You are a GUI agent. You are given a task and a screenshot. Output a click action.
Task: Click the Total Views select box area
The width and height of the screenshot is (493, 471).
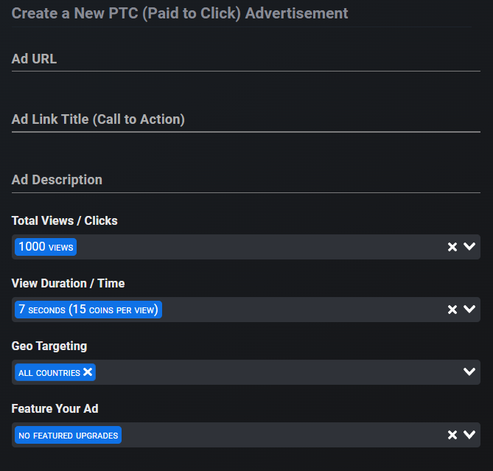point(246,247)
